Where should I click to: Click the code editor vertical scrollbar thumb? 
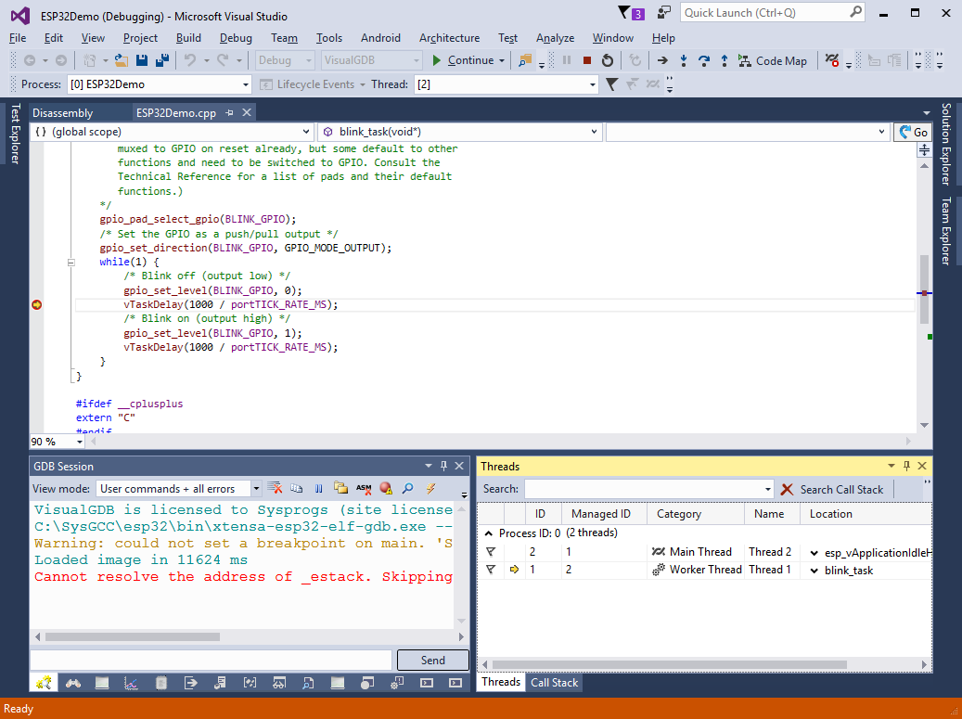point(924,289)
